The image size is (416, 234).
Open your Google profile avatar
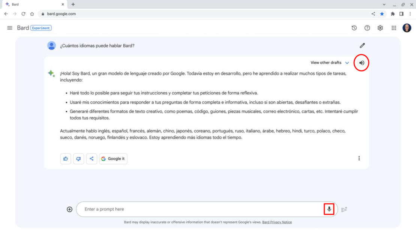click(407, 28)
